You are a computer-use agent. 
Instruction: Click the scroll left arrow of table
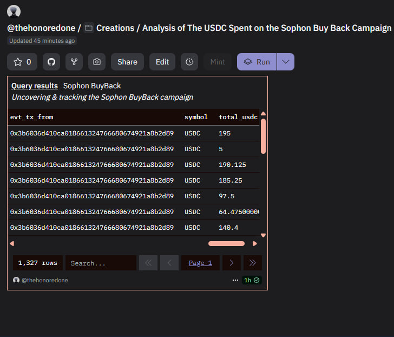12,243
